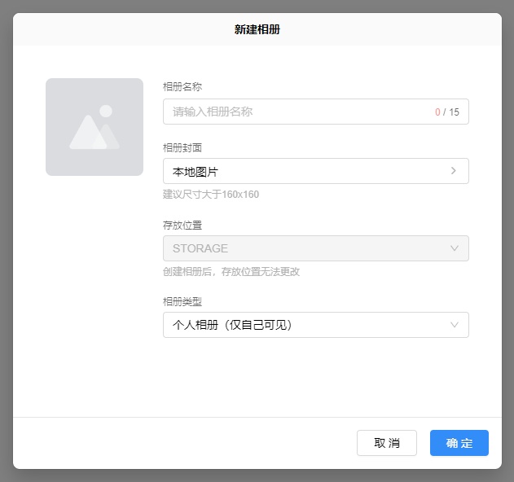The width and height of the screenshot is (514, 482).
Task: Click the 新建相册 dialog title
Action: (x=257, y=29)
